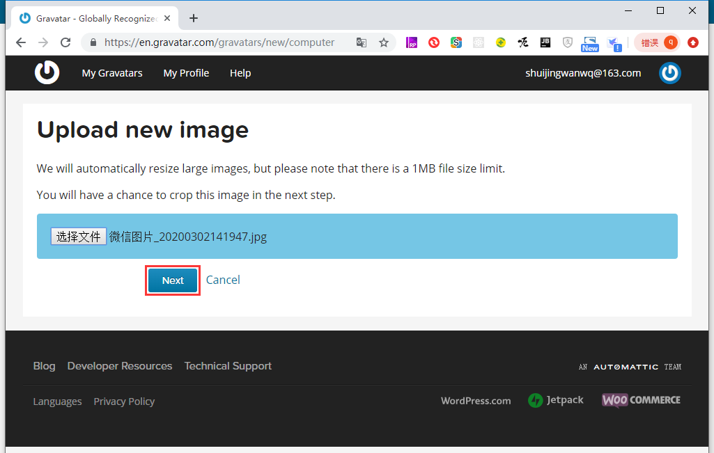Click the Cancel link

[x=223, y=280]
